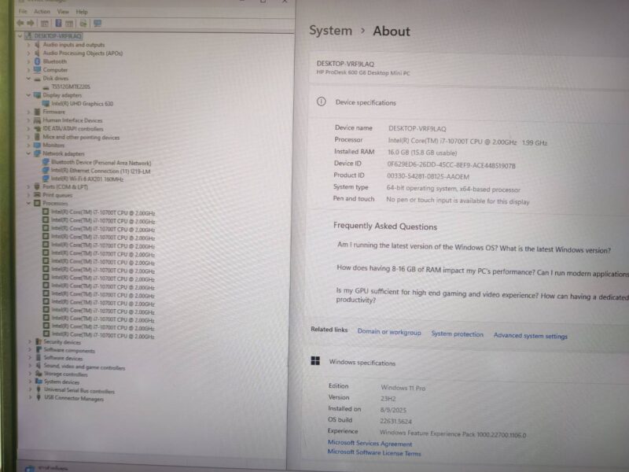Open the System protection link
629x472 pixels.
click(458, 334)
